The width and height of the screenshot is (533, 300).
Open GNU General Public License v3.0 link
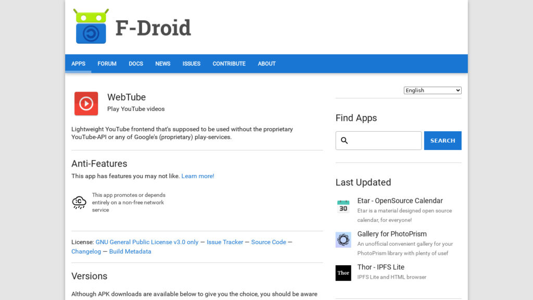pos(147,242)
